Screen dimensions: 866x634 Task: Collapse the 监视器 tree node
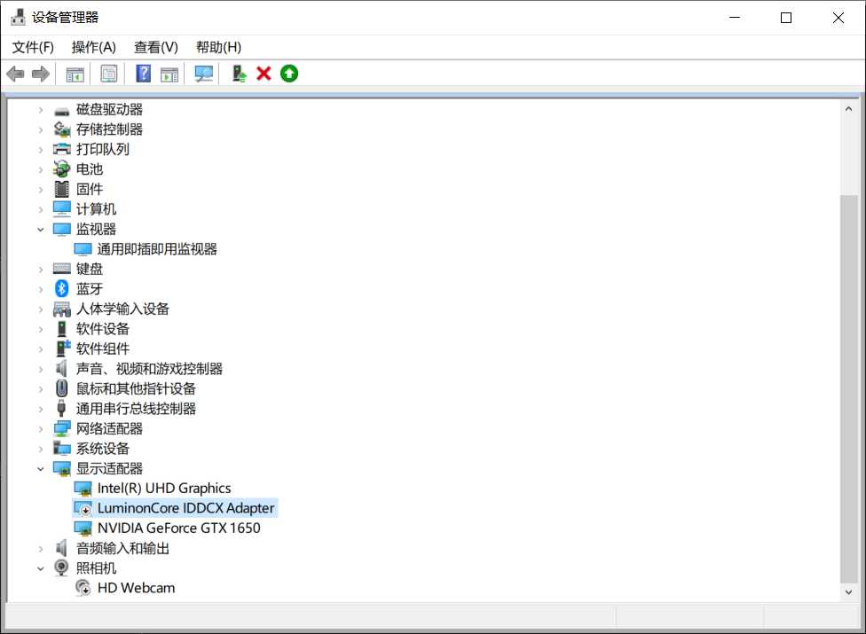[39, 228]
